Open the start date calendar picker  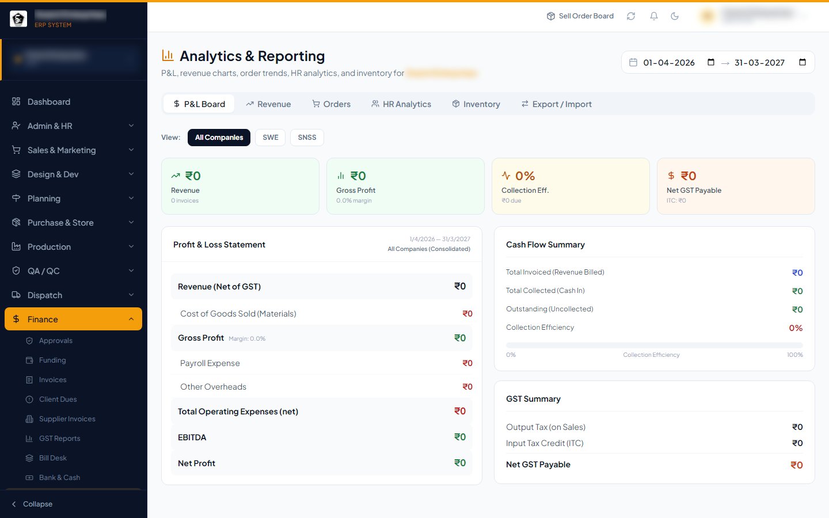(711, 62)
